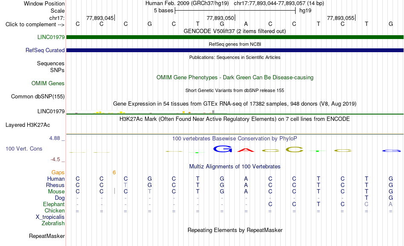This screenshot has height=246, width=404.
Task: Click the Sequences track label
Action: click(51, 64)
